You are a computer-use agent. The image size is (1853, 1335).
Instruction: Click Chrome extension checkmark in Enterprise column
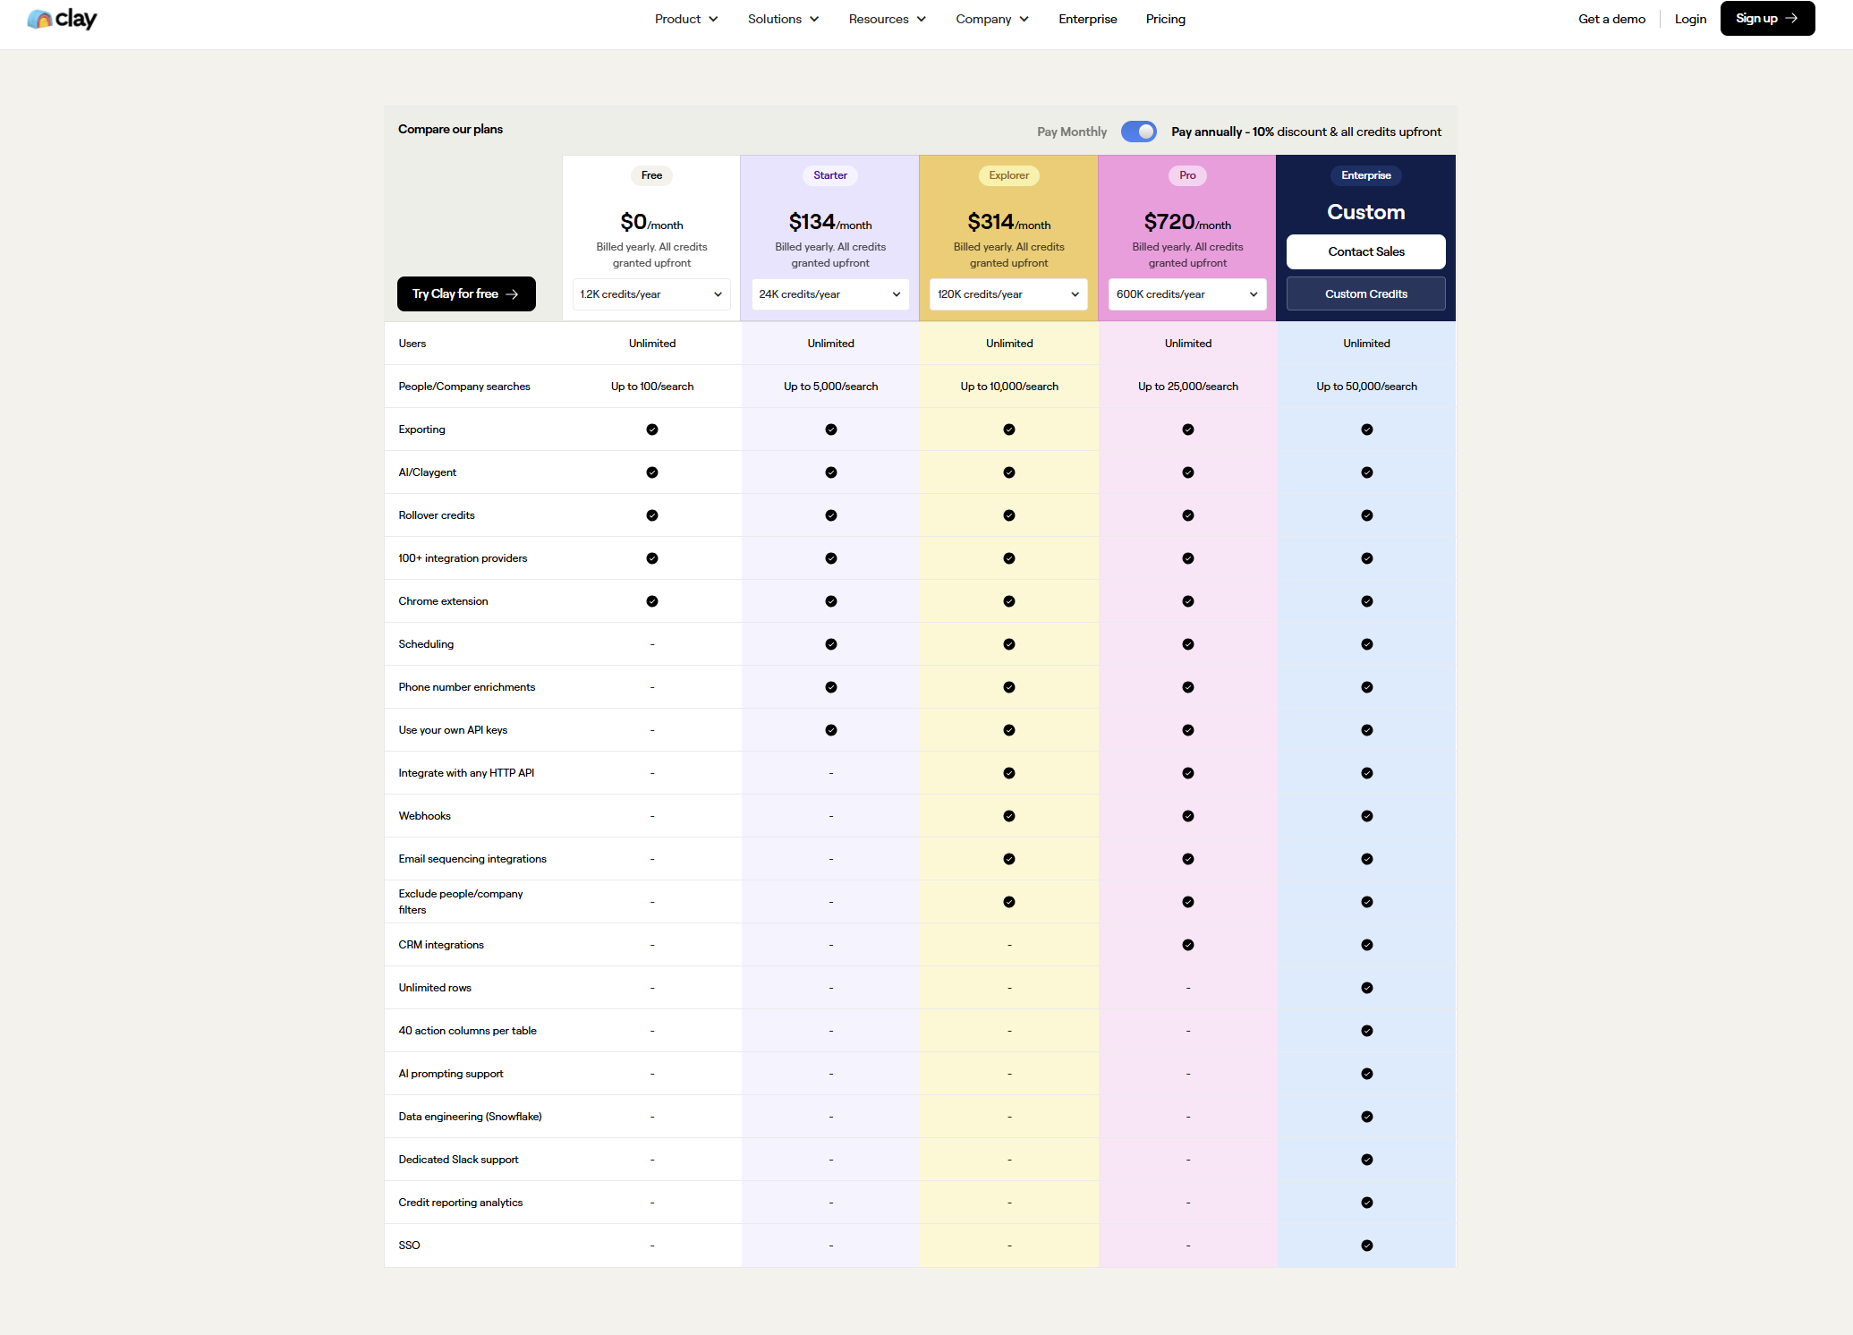point(1367,601)
